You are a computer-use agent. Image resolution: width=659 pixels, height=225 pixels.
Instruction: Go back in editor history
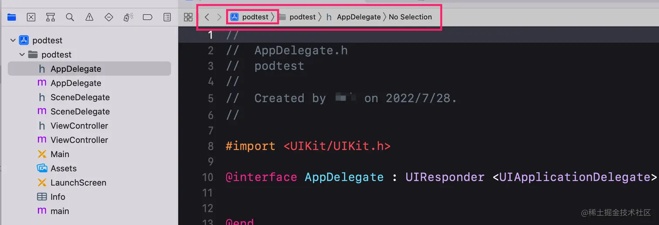coord(207,17)
